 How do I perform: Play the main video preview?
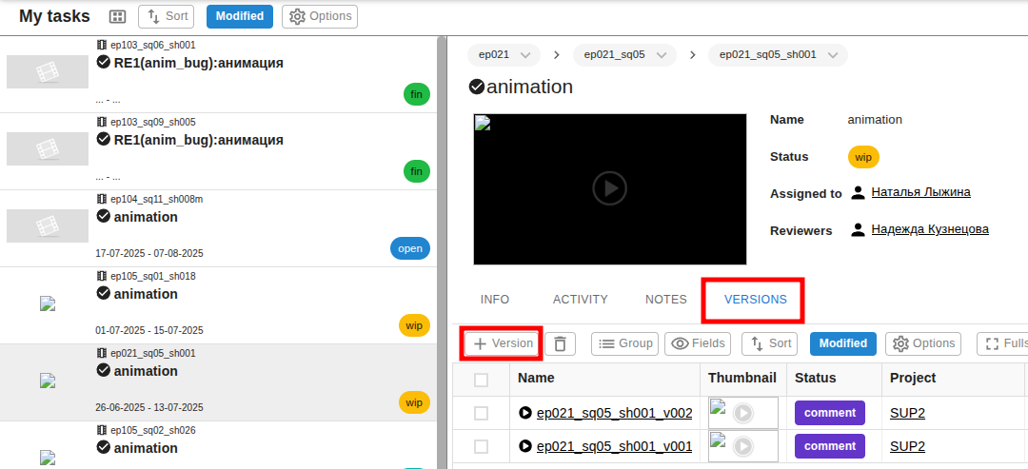pyautogui.click(x=610, y=188)
